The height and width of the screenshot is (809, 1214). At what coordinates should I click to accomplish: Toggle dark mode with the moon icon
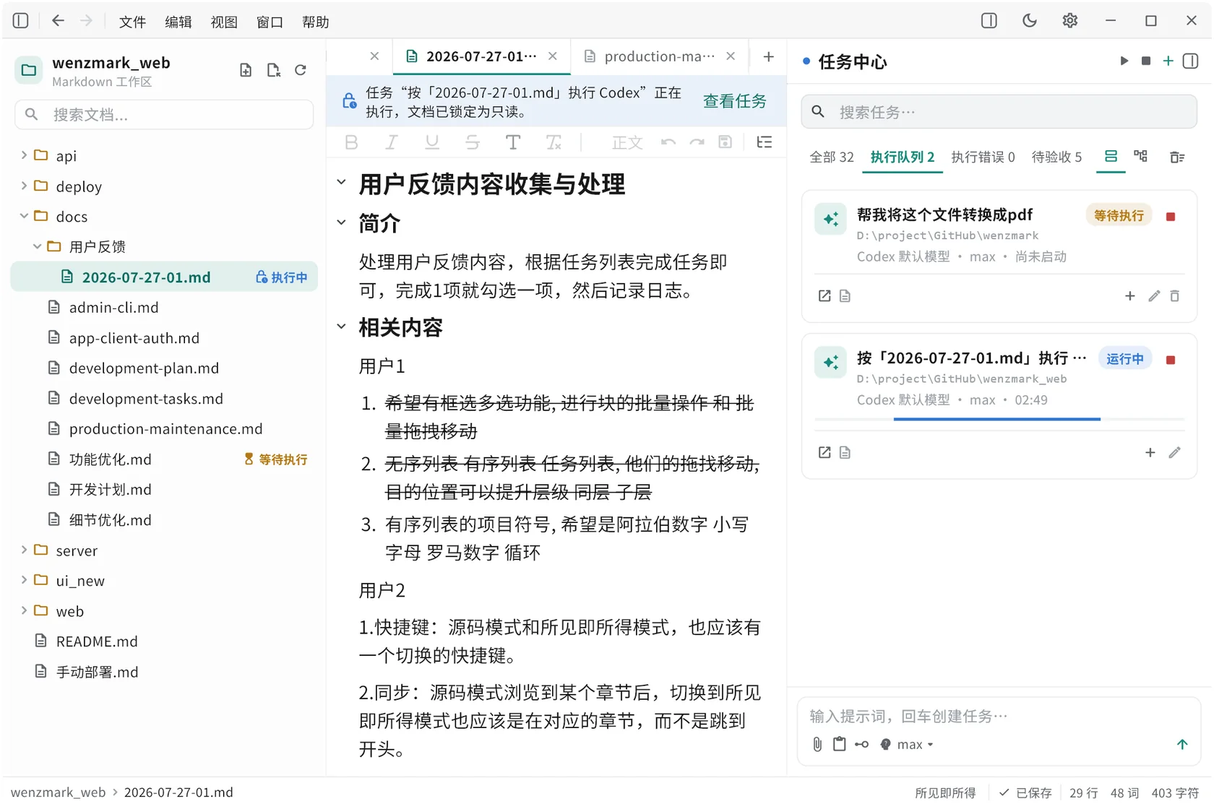1030,21
